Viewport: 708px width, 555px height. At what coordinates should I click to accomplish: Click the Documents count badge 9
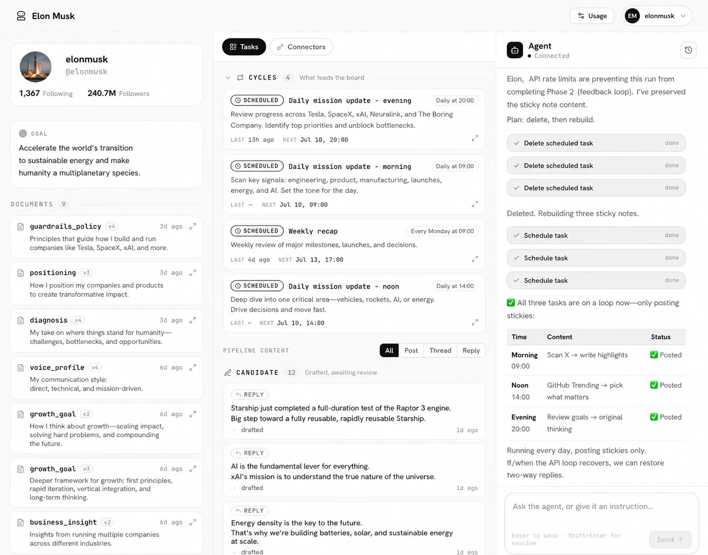[x=63, y=204]
